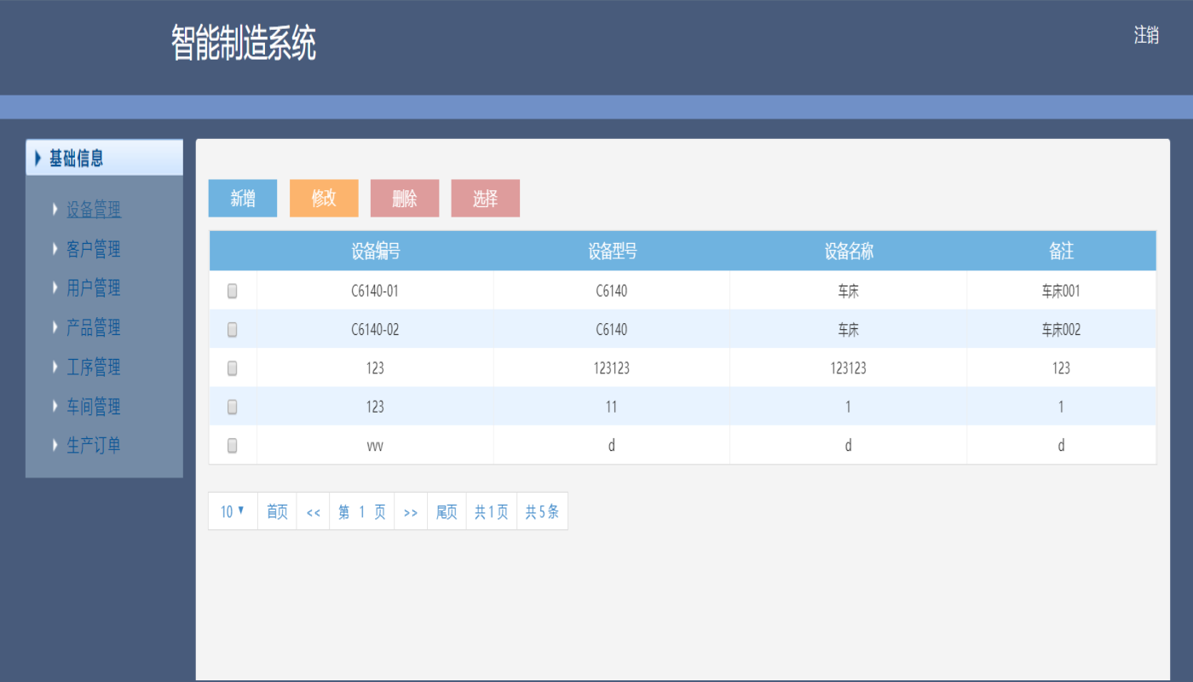Check the checkbox for row C6140-01

coord(232,292)
